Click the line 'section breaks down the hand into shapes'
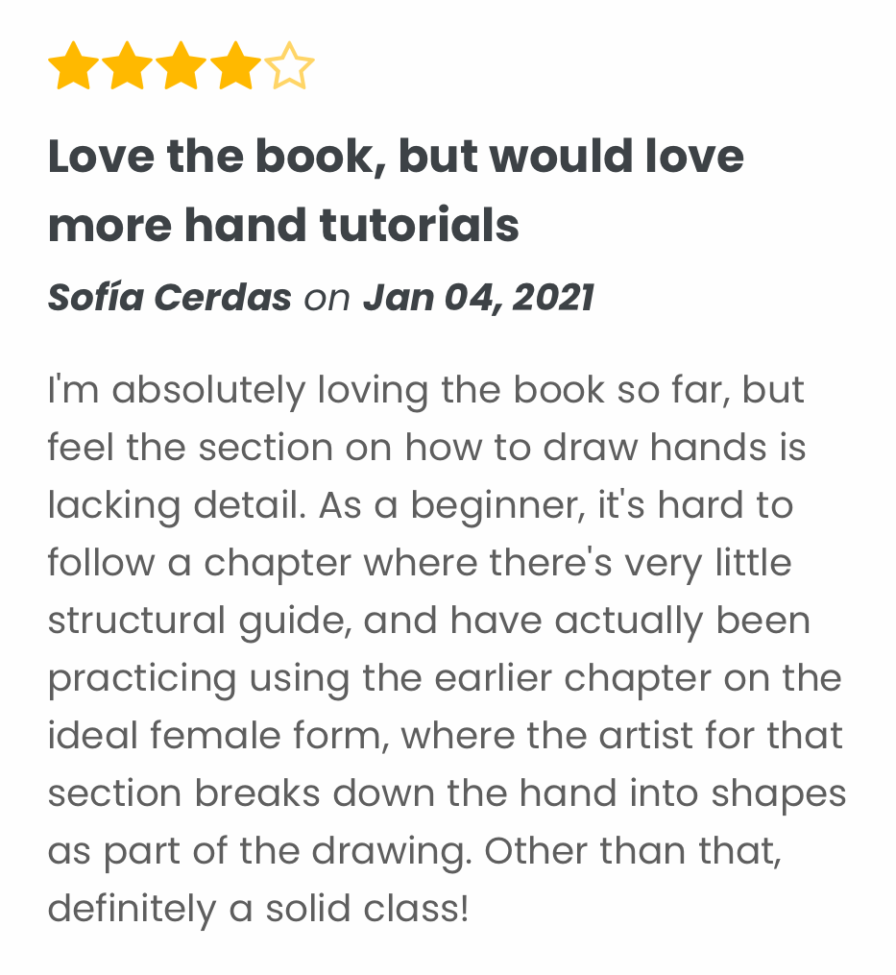 tap(447, 793)
